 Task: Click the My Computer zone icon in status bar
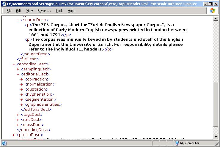(177, 143)
